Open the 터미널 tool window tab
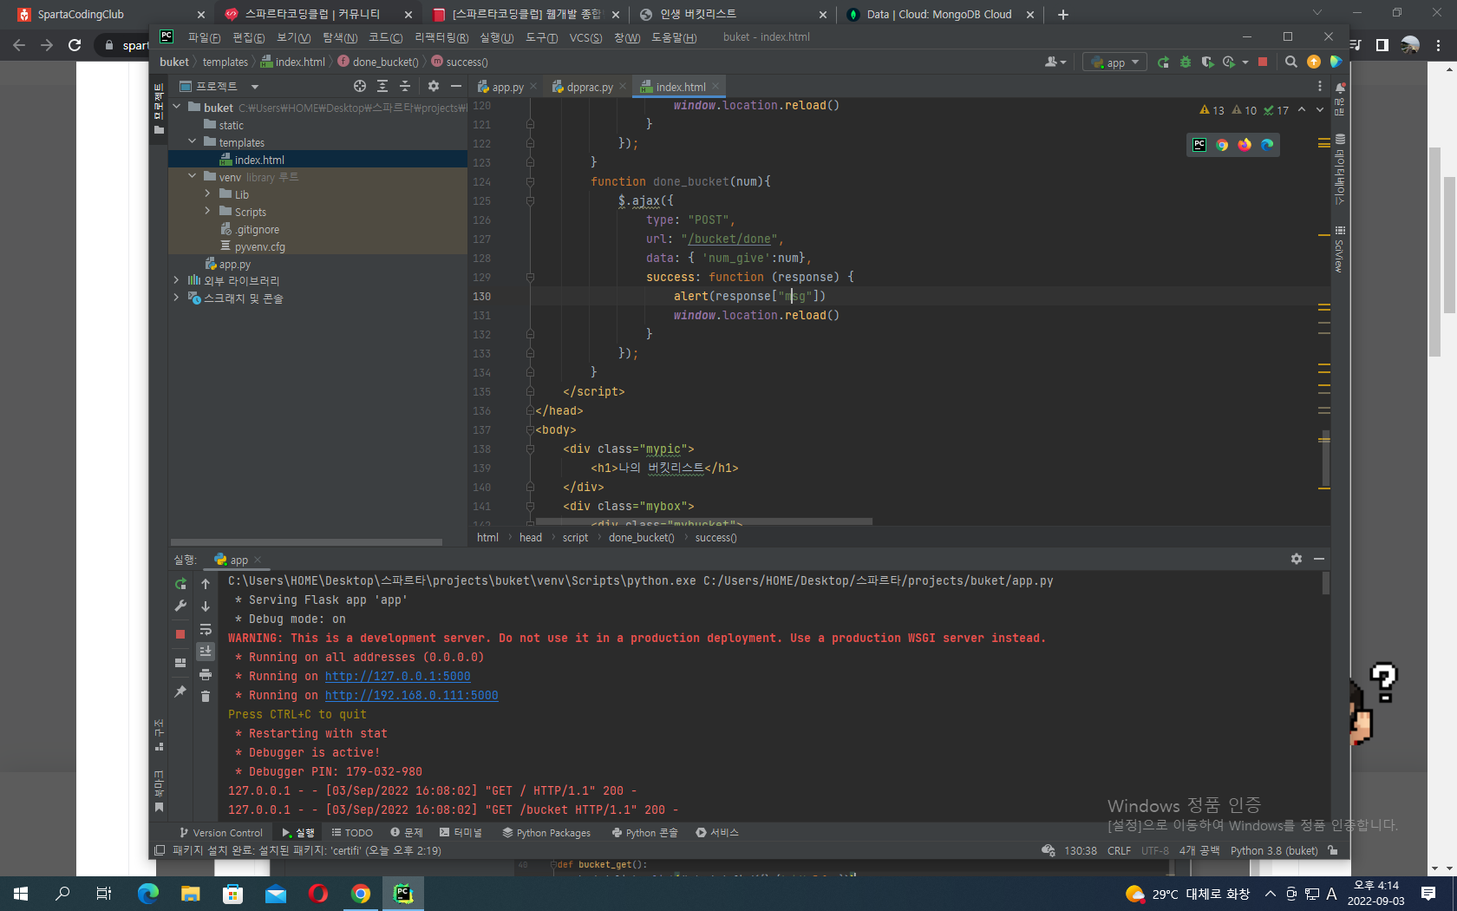 pyautogui.click(x=461, y=832)
